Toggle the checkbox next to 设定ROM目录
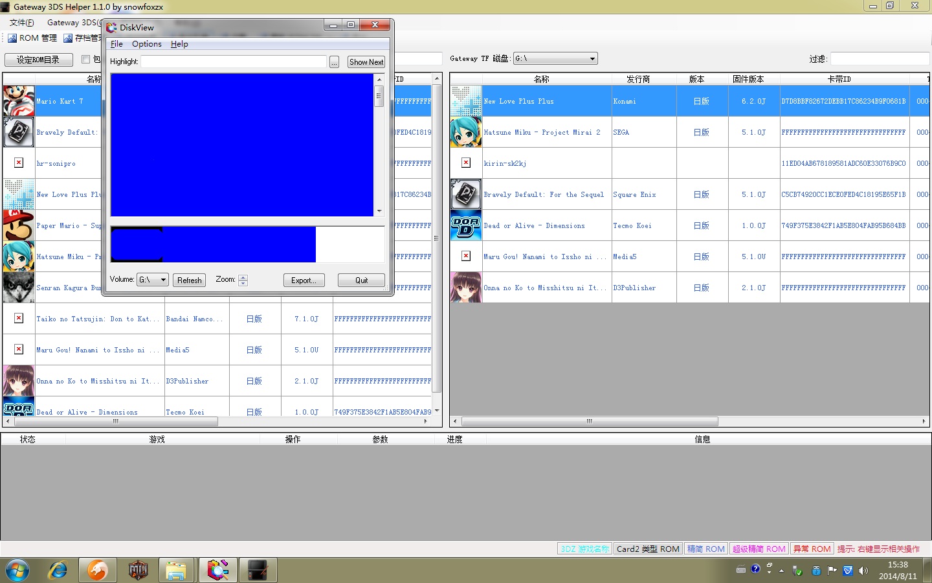932x583 pixels. click(x=85, y=60)
